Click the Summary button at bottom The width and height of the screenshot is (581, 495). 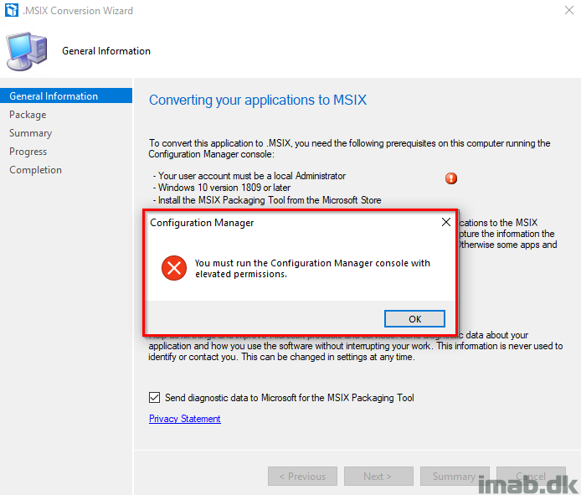[x=455, y=476]
